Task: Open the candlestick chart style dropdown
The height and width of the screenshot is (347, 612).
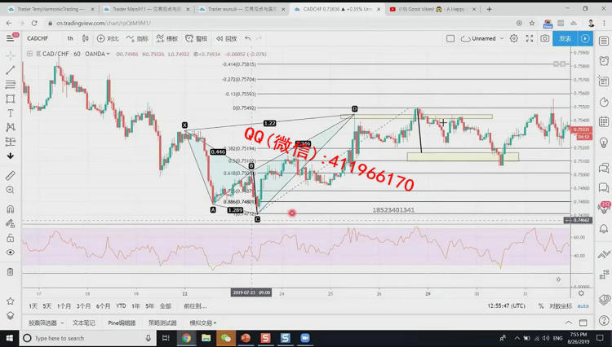Action: click(85, 38)
